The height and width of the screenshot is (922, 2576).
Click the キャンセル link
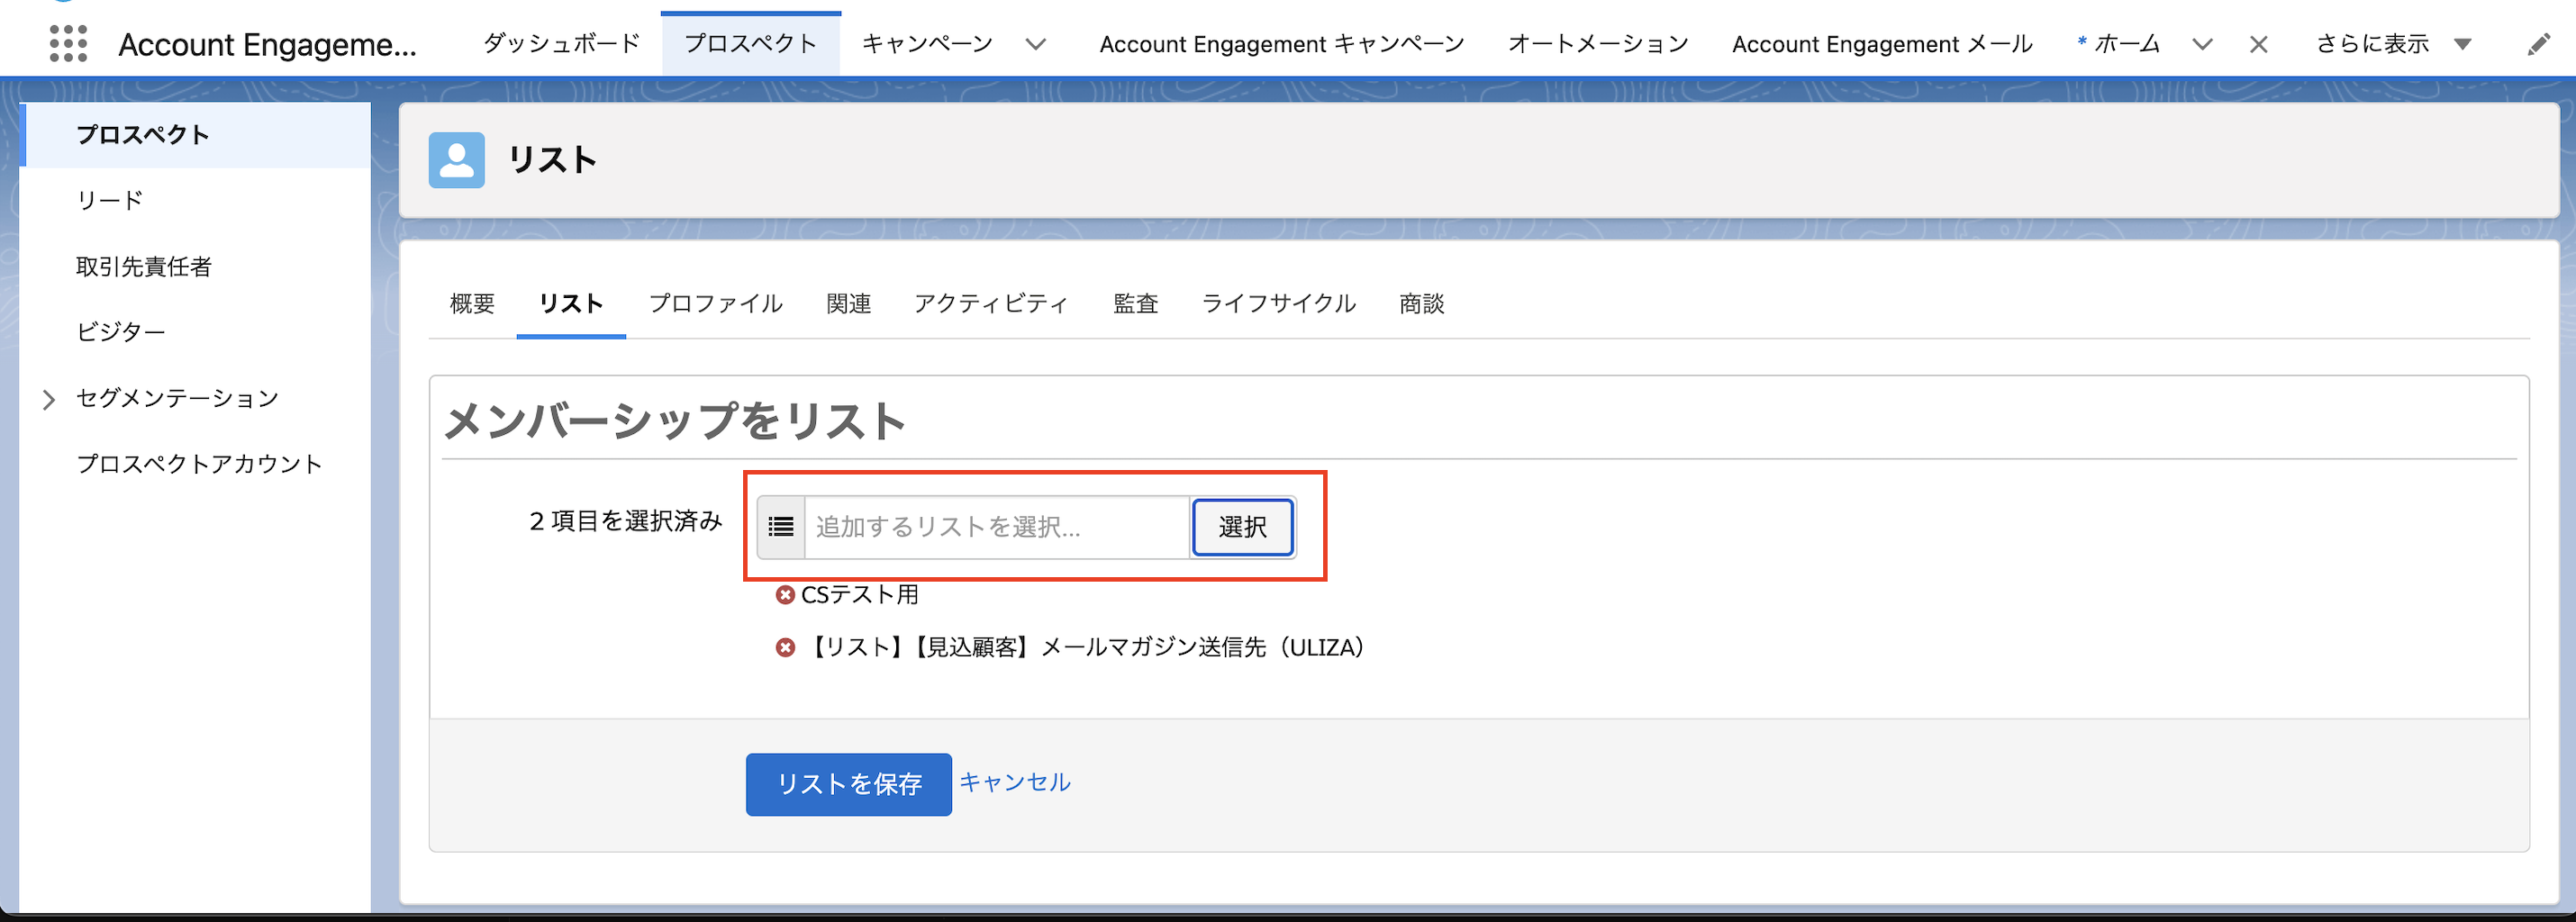[x=1015, y=782]
